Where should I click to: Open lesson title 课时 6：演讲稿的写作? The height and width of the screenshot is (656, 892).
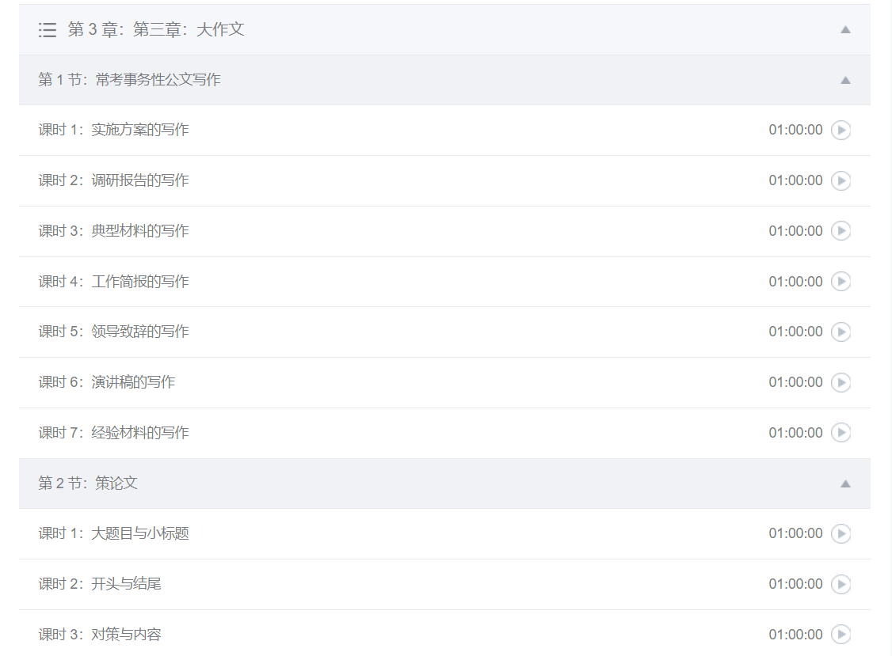107,382
